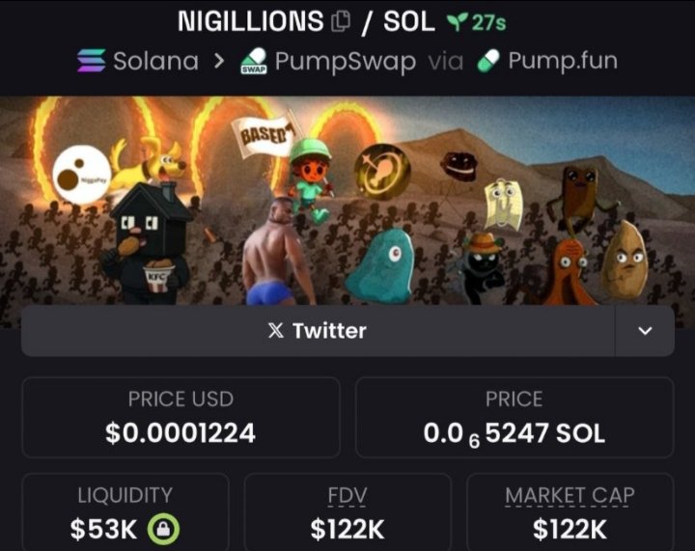695x551 pixels.
Task: Expand the social links chevron dropdown
Action: 645,330
